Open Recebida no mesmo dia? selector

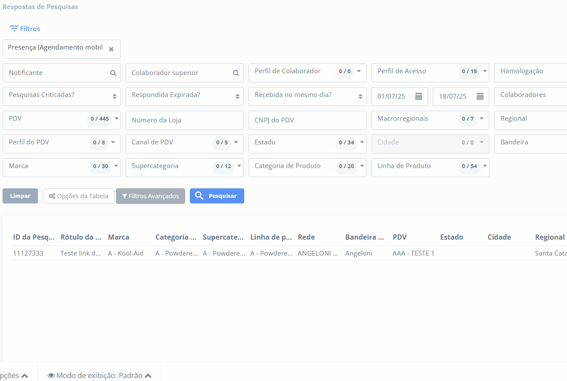coord(360,97)
